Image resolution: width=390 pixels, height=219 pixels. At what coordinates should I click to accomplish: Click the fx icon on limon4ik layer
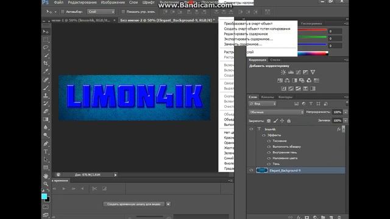pyautogui.click(x=339, y=129)
